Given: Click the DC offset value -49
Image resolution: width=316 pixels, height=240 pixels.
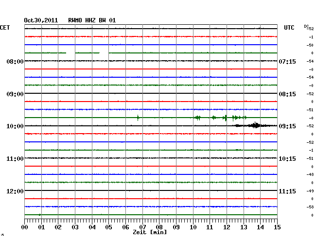Looking at the screenshot, I should [x=310, y=191].
